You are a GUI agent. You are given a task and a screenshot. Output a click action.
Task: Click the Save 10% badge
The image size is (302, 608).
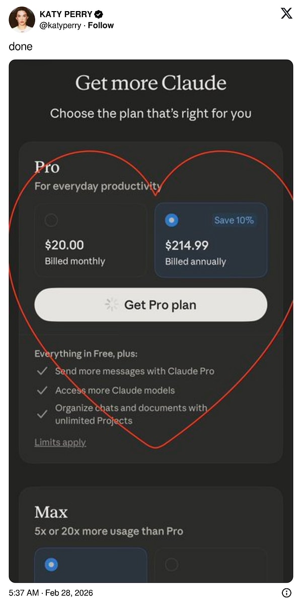[234, 220]
